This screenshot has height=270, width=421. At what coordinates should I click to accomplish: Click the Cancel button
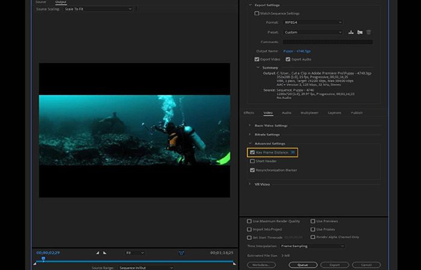click(x=366, y=265)
